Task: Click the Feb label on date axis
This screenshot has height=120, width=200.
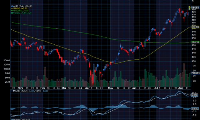Action: click(x=43, y=88)
